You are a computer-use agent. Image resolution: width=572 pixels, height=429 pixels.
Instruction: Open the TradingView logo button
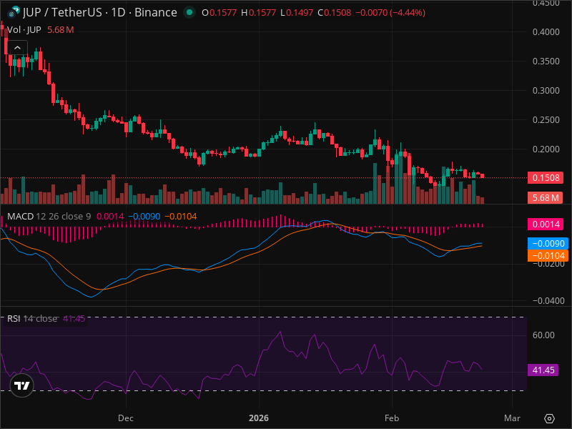(21, 385)
